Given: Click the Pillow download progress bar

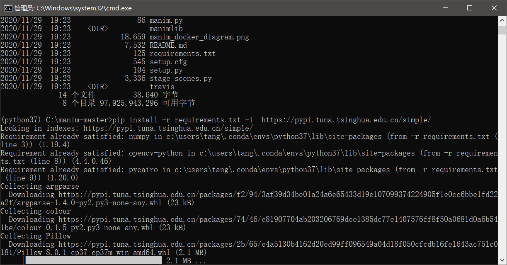Looking at the screenshot, I should point(93,261).
